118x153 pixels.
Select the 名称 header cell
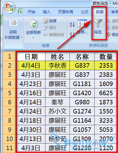coord(82,57)
